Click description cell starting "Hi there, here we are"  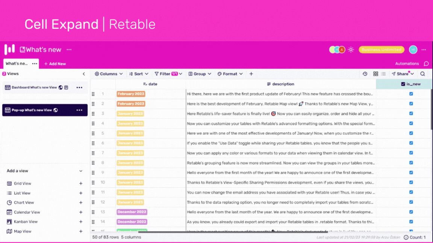pos(281,94)
